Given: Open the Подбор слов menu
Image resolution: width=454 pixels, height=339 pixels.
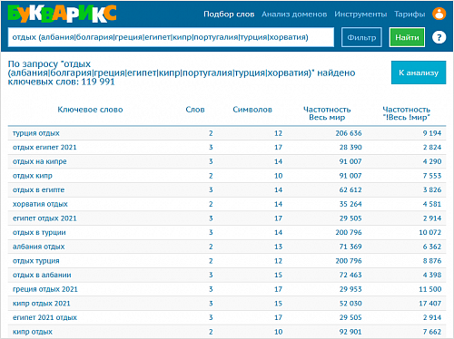Looking at the screenshot, I should coord(229,15).
